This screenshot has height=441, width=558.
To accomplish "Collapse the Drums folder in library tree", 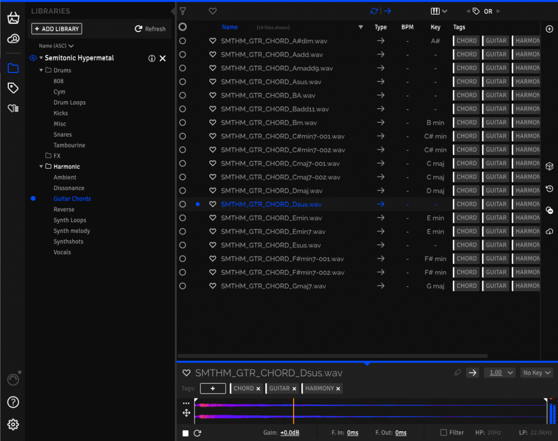I will point(41,70).
